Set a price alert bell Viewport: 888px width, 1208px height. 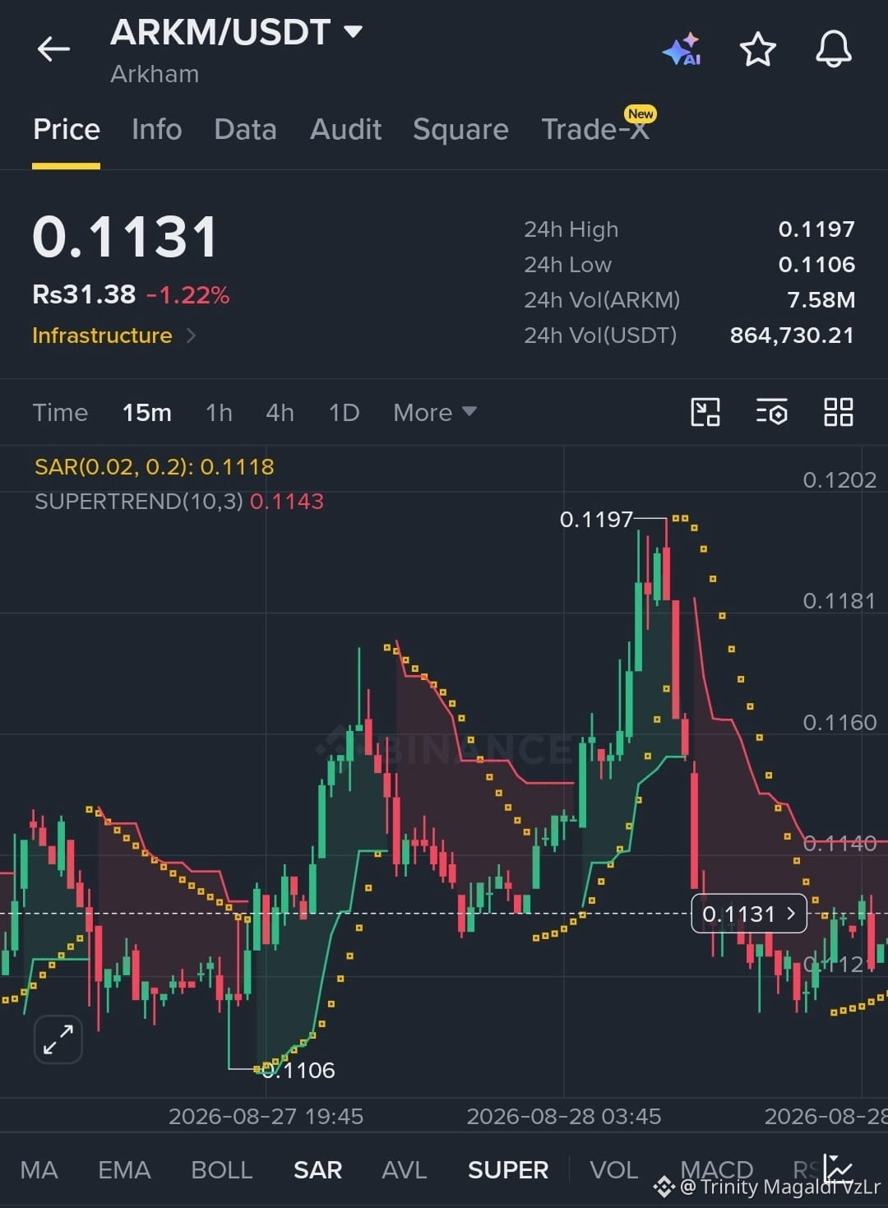tap(833, 49)
